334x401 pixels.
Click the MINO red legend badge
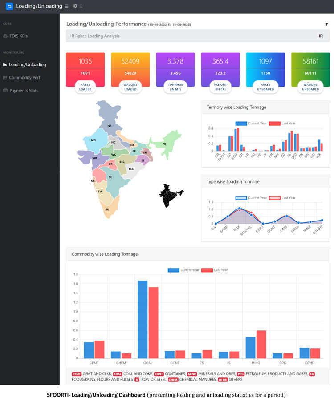[192, 374]
